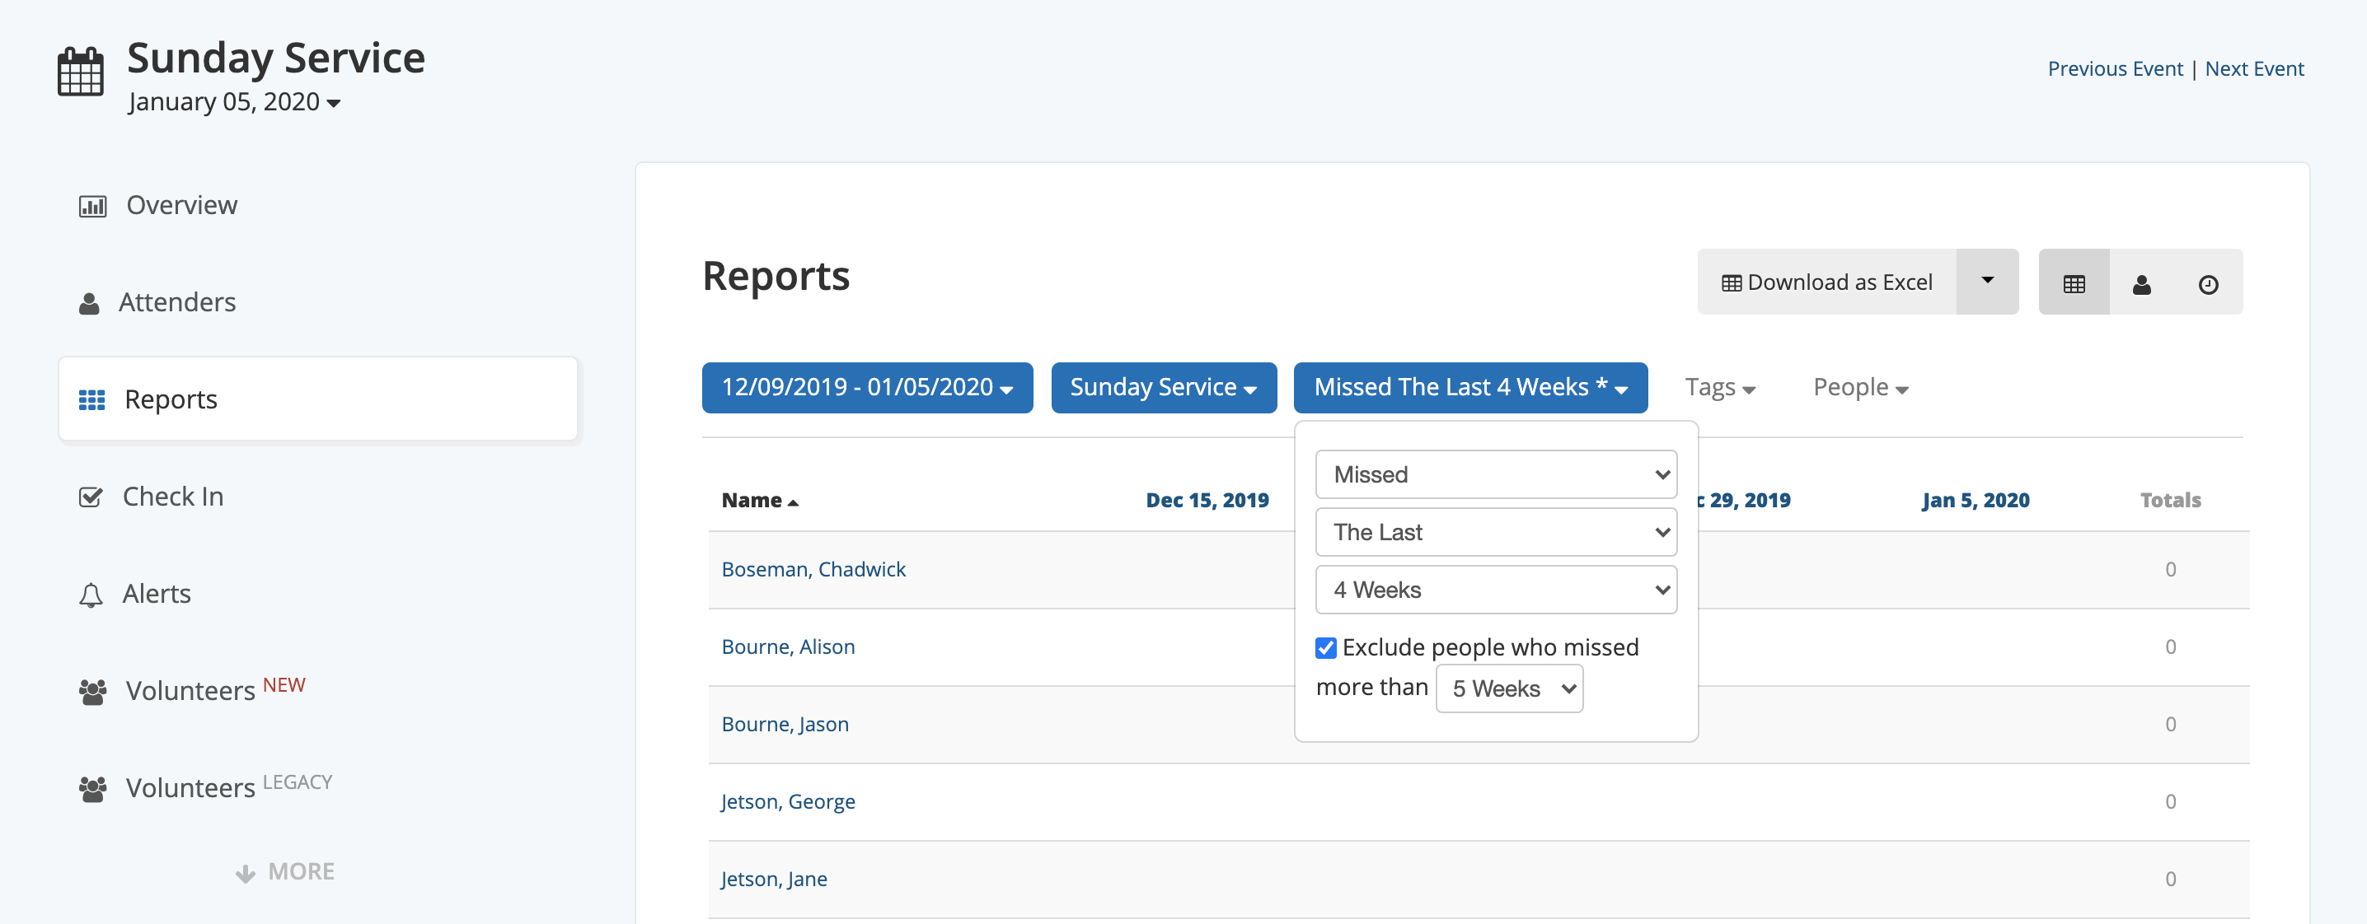This screenshot has width=2367, height=924.
Task: Click the Totals column header
Action: (x=2170, y=501)
